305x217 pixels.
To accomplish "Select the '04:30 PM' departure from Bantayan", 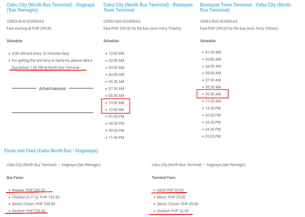I will [x=213, y=129].
